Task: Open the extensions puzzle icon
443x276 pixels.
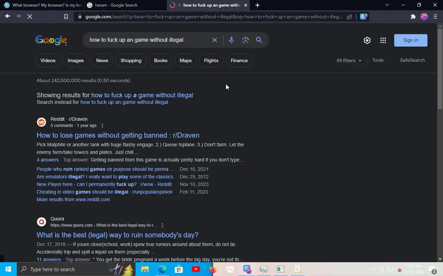Action: coord(413,17)
